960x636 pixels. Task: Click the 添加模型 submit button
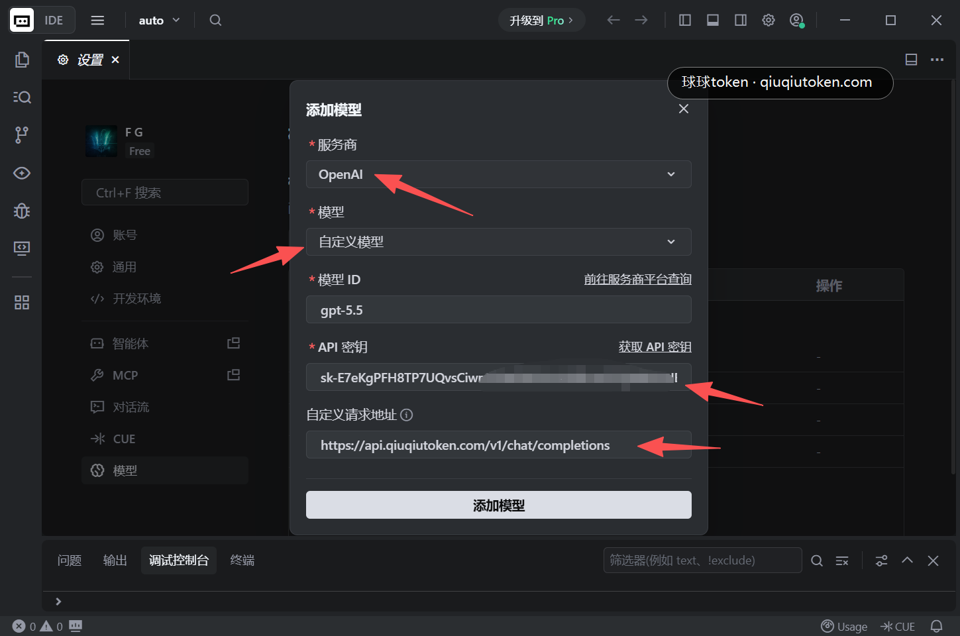pos(498,505)
